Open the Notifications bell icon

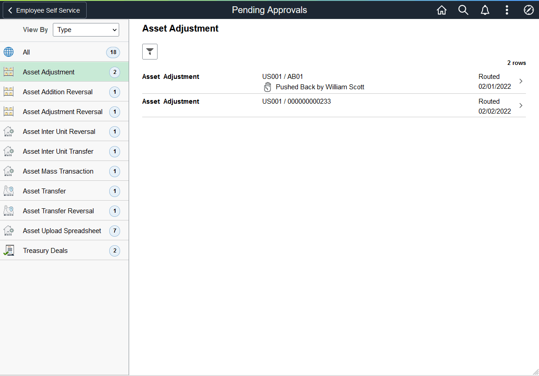(485, 9)
